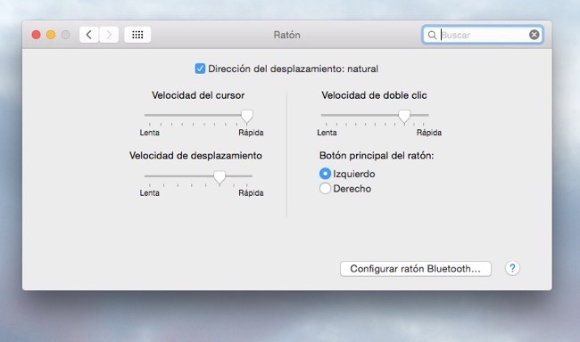Screen dimensions: 580x342
Task: Focus the Buscar search field
Action: (483, 35)
